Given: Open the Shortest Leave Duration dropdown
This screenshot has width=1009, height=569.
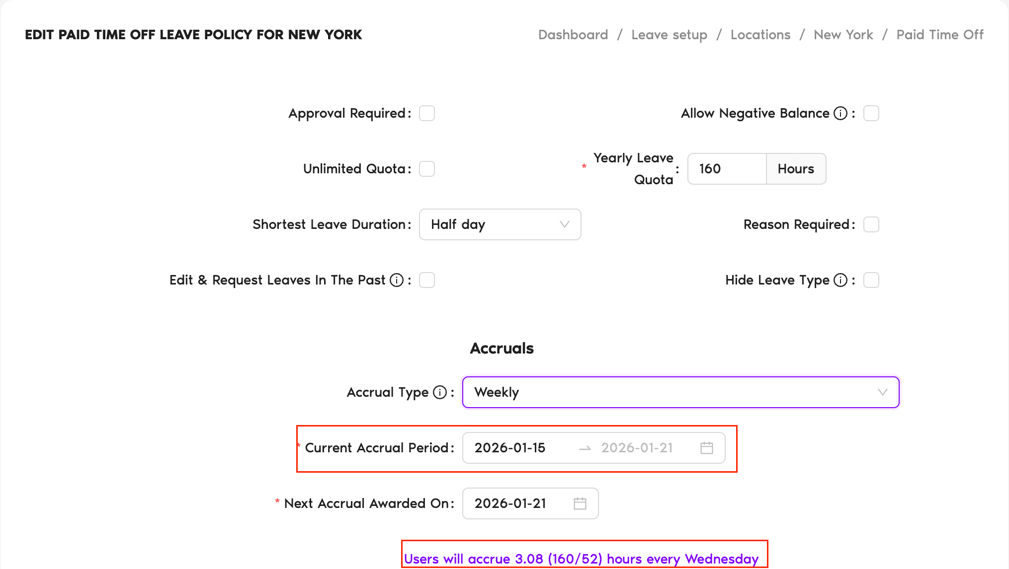Looking at the screenshot, I should tap(500, 224).
